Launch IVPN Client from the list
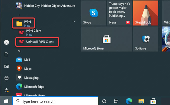This screenshot has height=105, width=170. [x=30, y=32]
